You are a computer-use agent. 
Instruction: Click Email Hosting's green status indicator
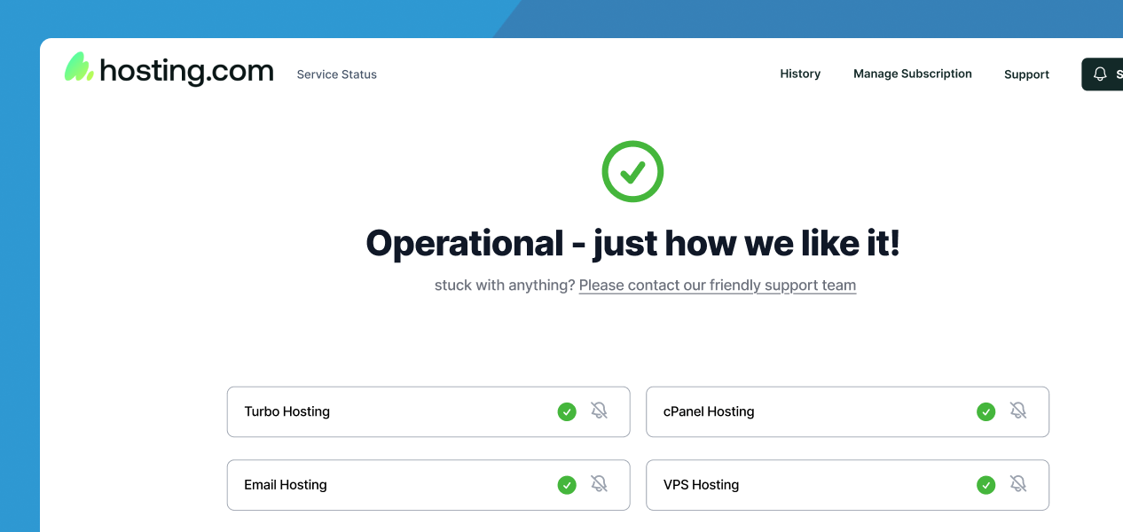pyautogui.click(x=567, y=485)
